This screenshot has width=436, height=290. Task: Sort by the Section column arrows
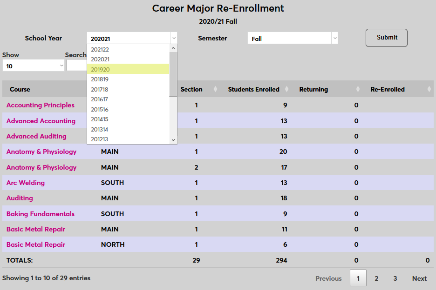click(215, 89)
